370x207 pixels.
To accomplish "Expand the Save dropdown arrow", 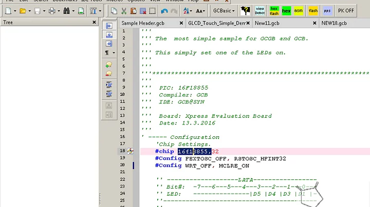I will (x=44, y=11).
